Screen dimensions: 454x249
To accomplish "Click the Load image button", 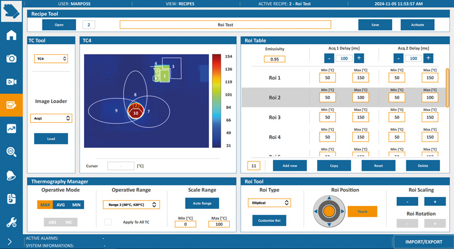I will pos(51,139).
